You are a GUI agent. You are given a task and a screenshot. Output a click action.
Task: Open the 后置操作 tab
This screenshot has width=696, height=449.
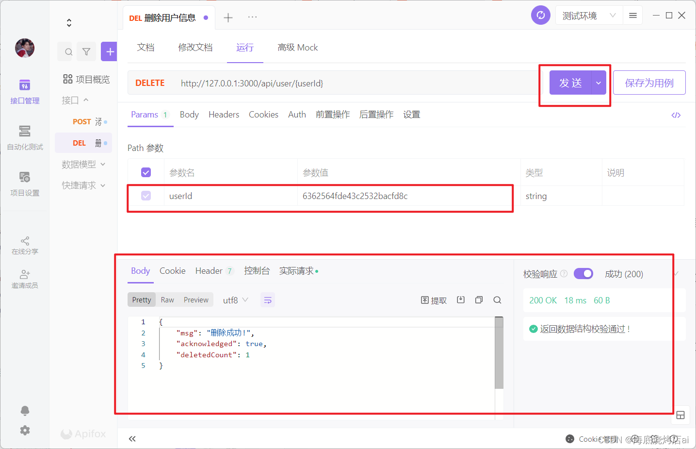tap(376, 115)
